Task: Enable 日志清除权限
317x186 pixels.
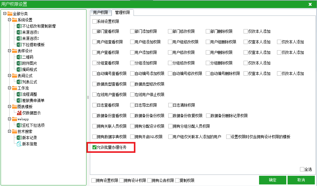Action: 170,105
